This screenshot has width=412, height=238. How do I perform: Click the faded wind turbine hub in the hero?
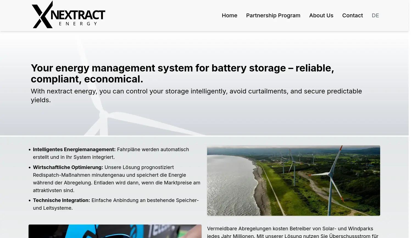pos(104,113)
